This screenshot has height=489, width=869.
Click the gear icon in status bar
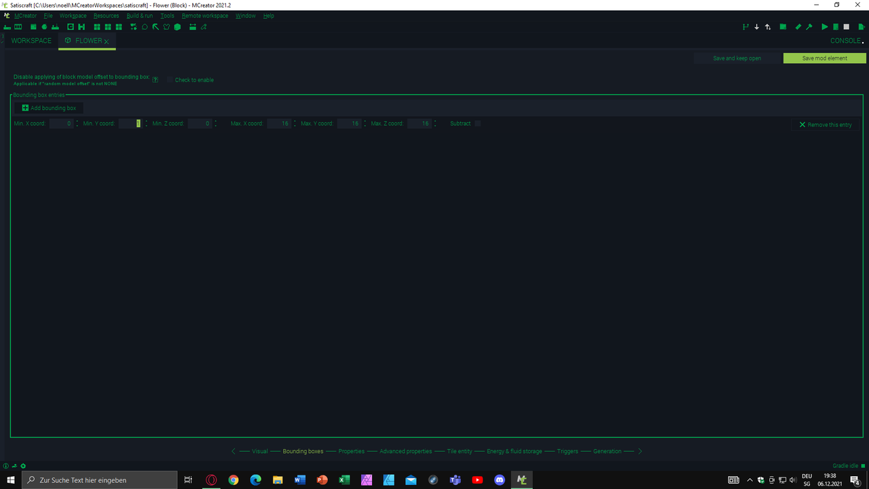click(23, 466)
